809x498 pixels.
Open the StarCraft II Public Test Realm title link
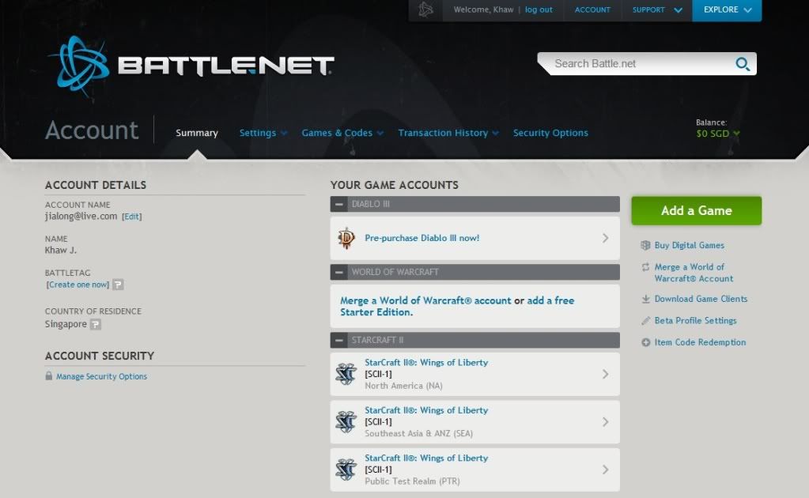426,458
